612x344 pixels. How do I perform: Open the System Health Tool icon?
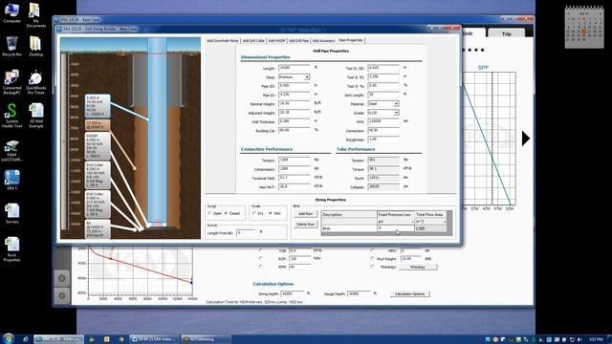click(x=11, y=116)
